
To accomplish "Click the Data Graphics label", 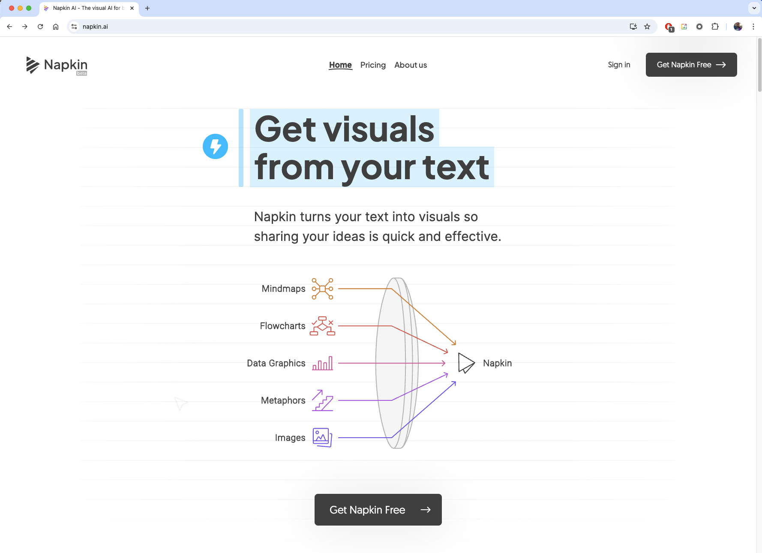I will click(276, 364).
